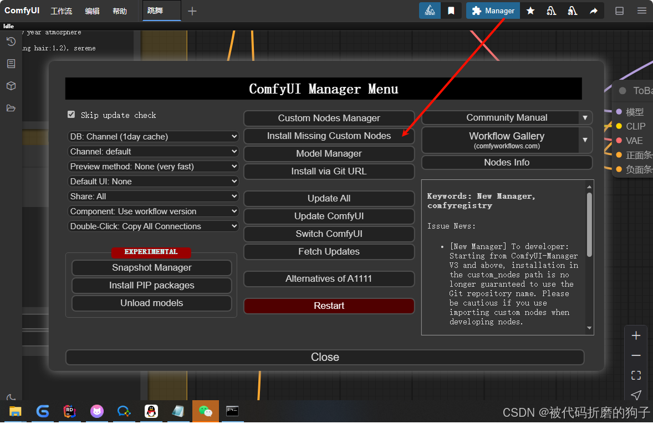Click Install Missing Custom Nodes
This screenshot has height=424, width=653.
[x=329, y=136]
